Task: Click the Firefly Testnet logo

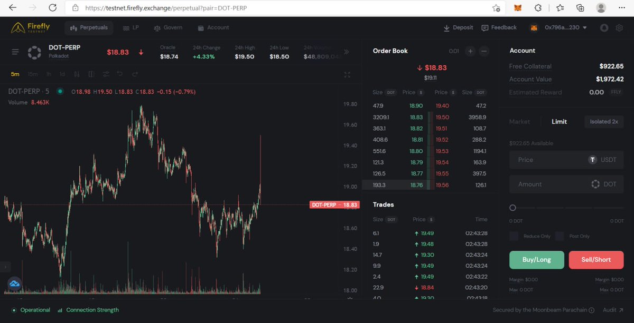Action: 31,27
